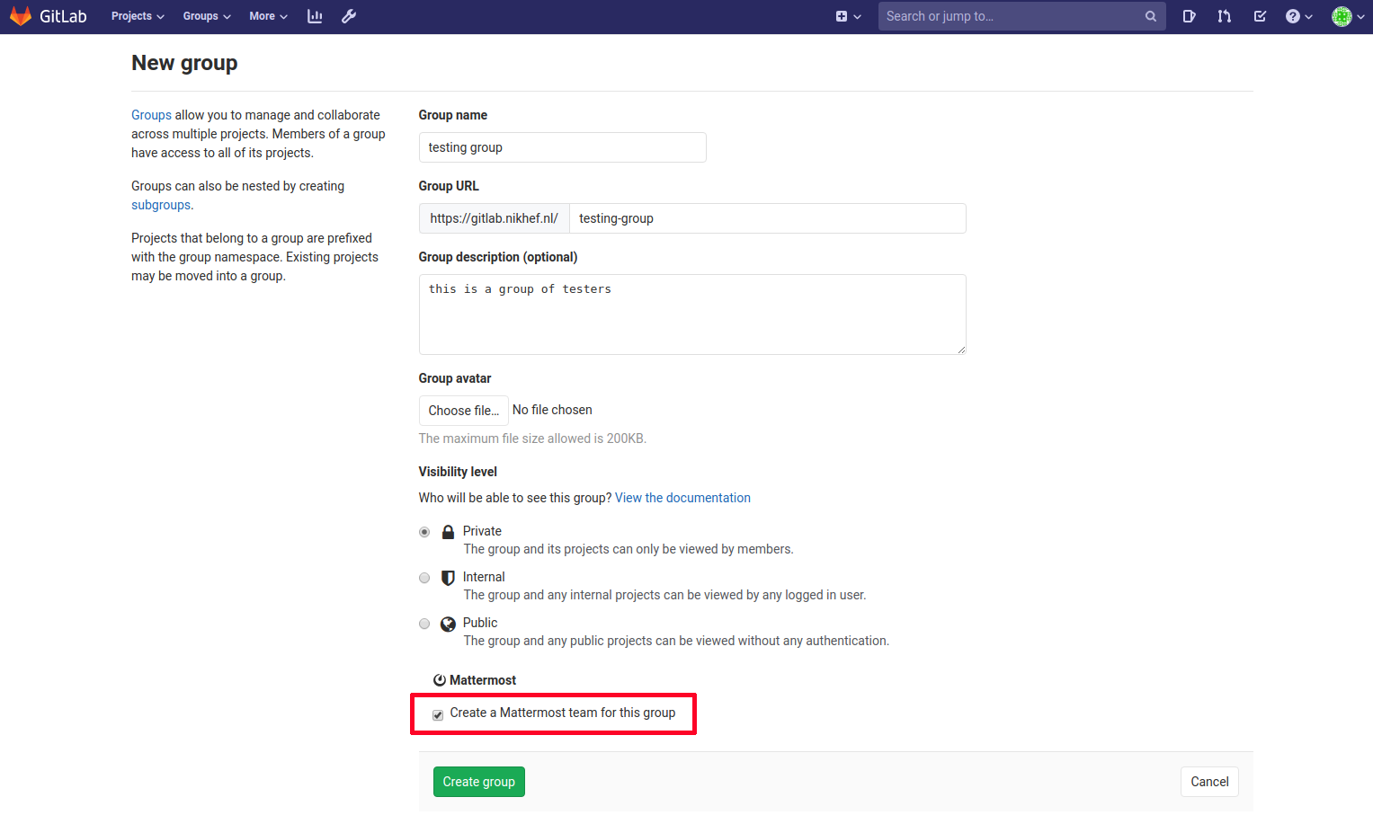Expand the Groups dropdown menu
Viewport: 1373px width, 815px height.
pyautogui.click(x=207, y=16)
